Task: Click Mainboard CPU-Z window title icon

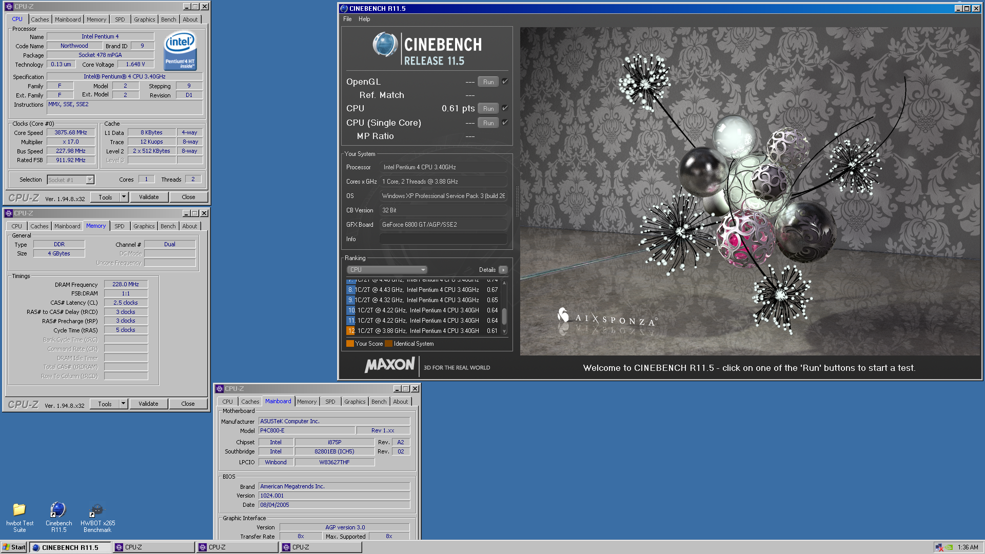Action: tap(220, 389)
